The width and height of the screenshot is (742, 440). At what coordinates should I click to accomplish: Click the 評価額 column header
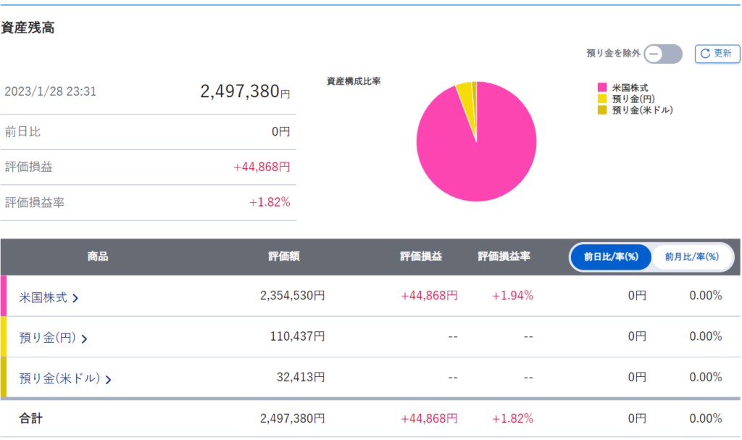click(x=284, y=257)
